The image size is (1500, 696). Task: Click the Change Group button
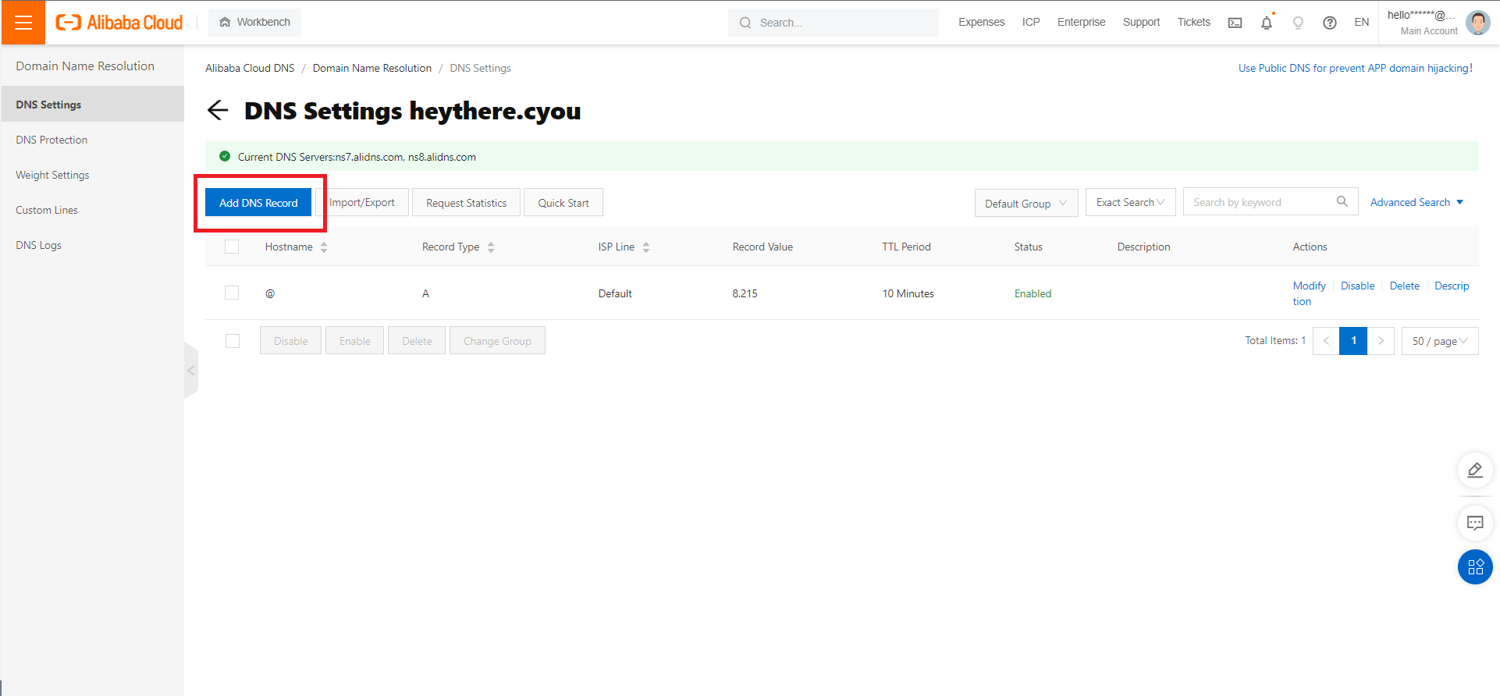pos(497,341)
